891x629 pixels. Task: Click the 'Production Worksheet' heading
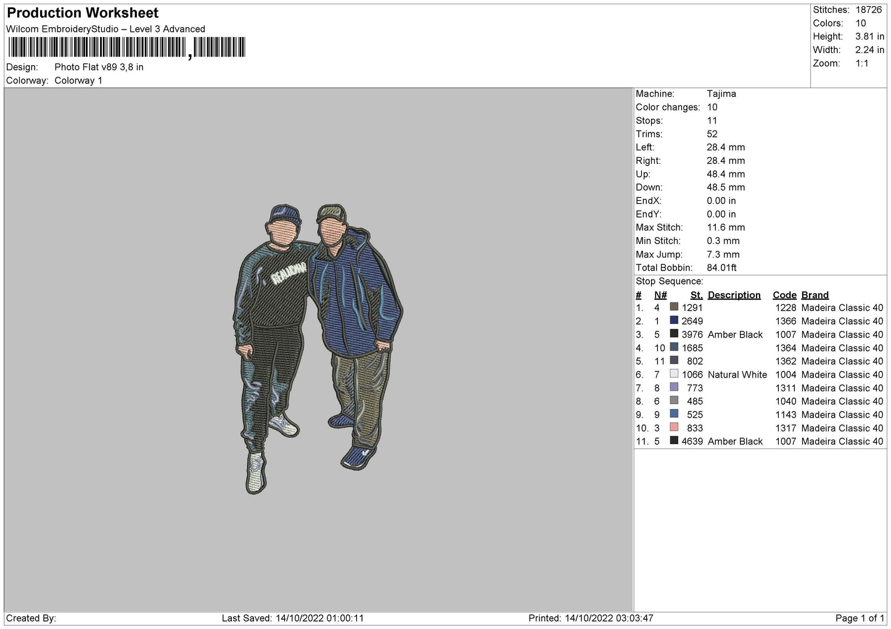pos(83,13)
